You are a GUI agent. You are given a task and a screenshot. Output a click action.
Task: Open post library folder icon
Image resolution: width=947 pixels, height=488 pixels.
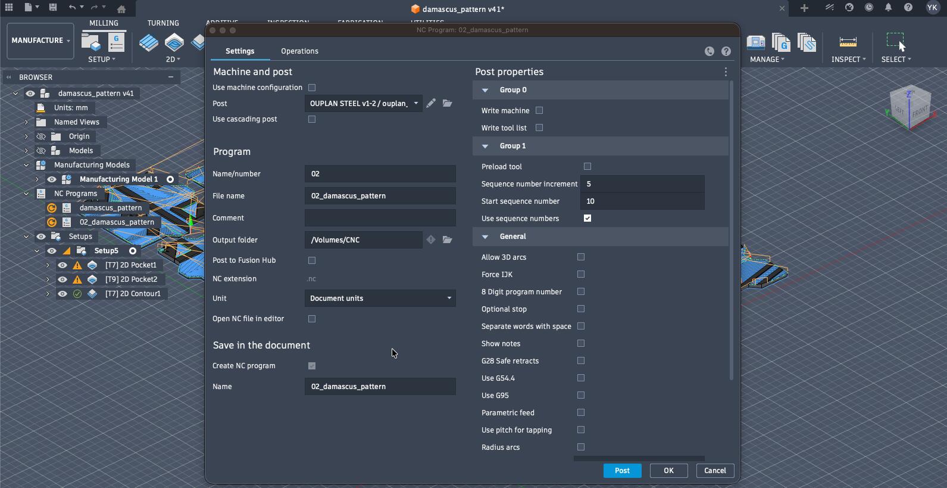(447, 103)
